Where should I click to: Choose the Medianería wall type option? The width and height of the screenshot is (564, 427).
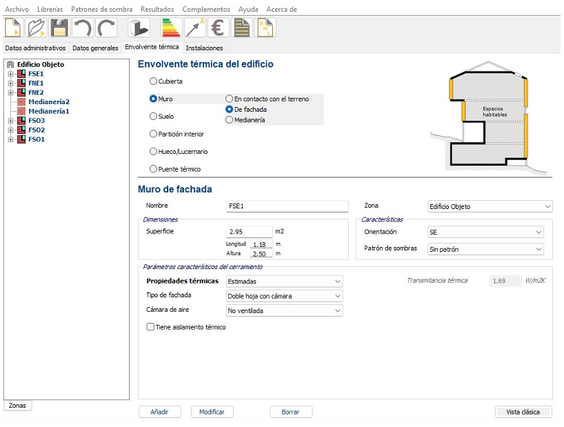230,120
